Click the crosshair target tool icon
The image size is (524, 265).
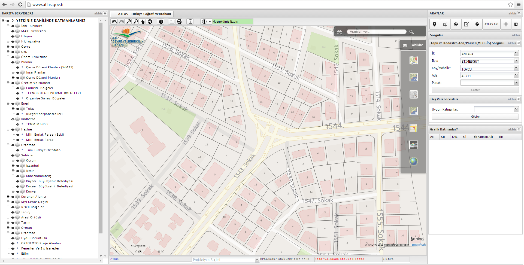click(x=456, y=24)
